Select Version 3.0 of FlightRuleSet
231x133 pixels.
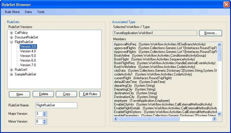click(x=28, y=47)
